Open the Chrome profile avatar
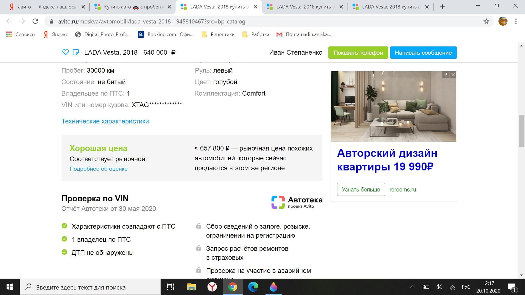The width and height of the screenshot is (525, 295). (x=503, y=21)
